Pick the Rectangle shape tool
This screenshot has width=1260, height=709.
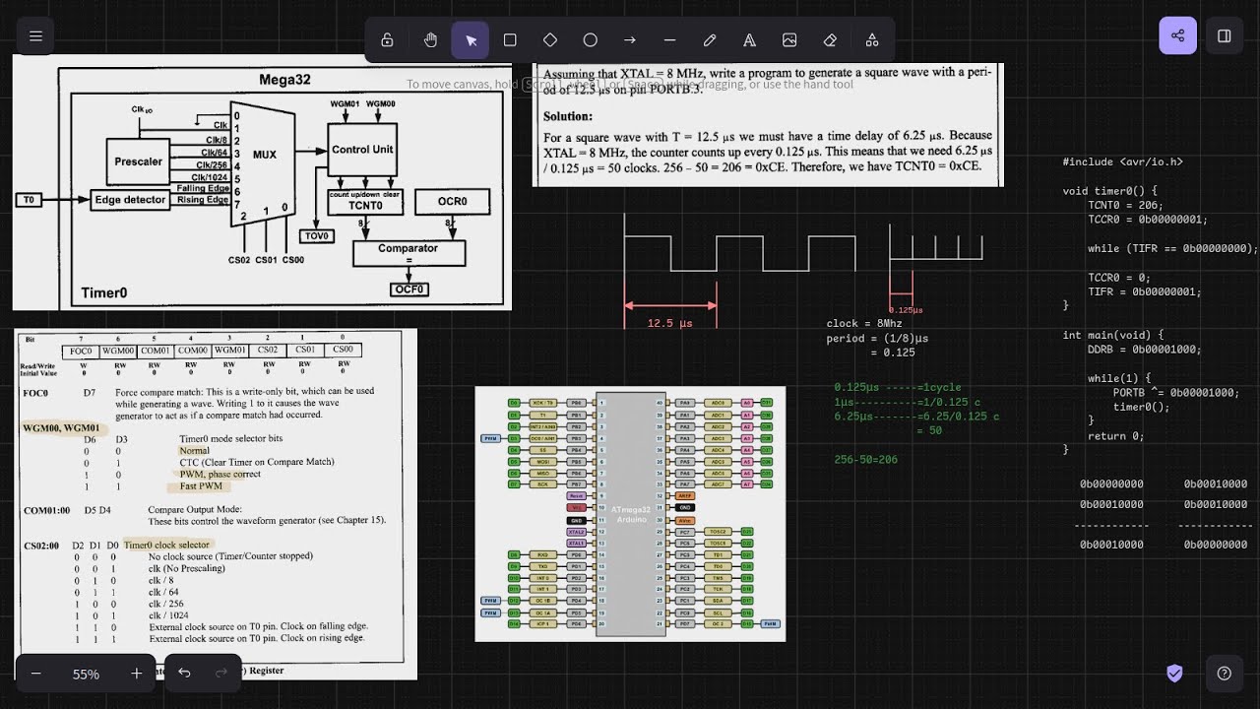click(510, 40)
